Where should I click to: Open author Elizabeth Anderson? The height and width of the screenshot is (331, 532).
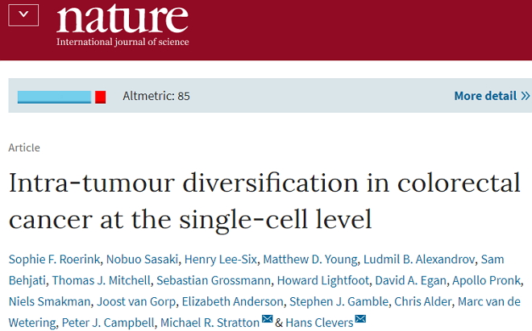(x=232, y=301)
